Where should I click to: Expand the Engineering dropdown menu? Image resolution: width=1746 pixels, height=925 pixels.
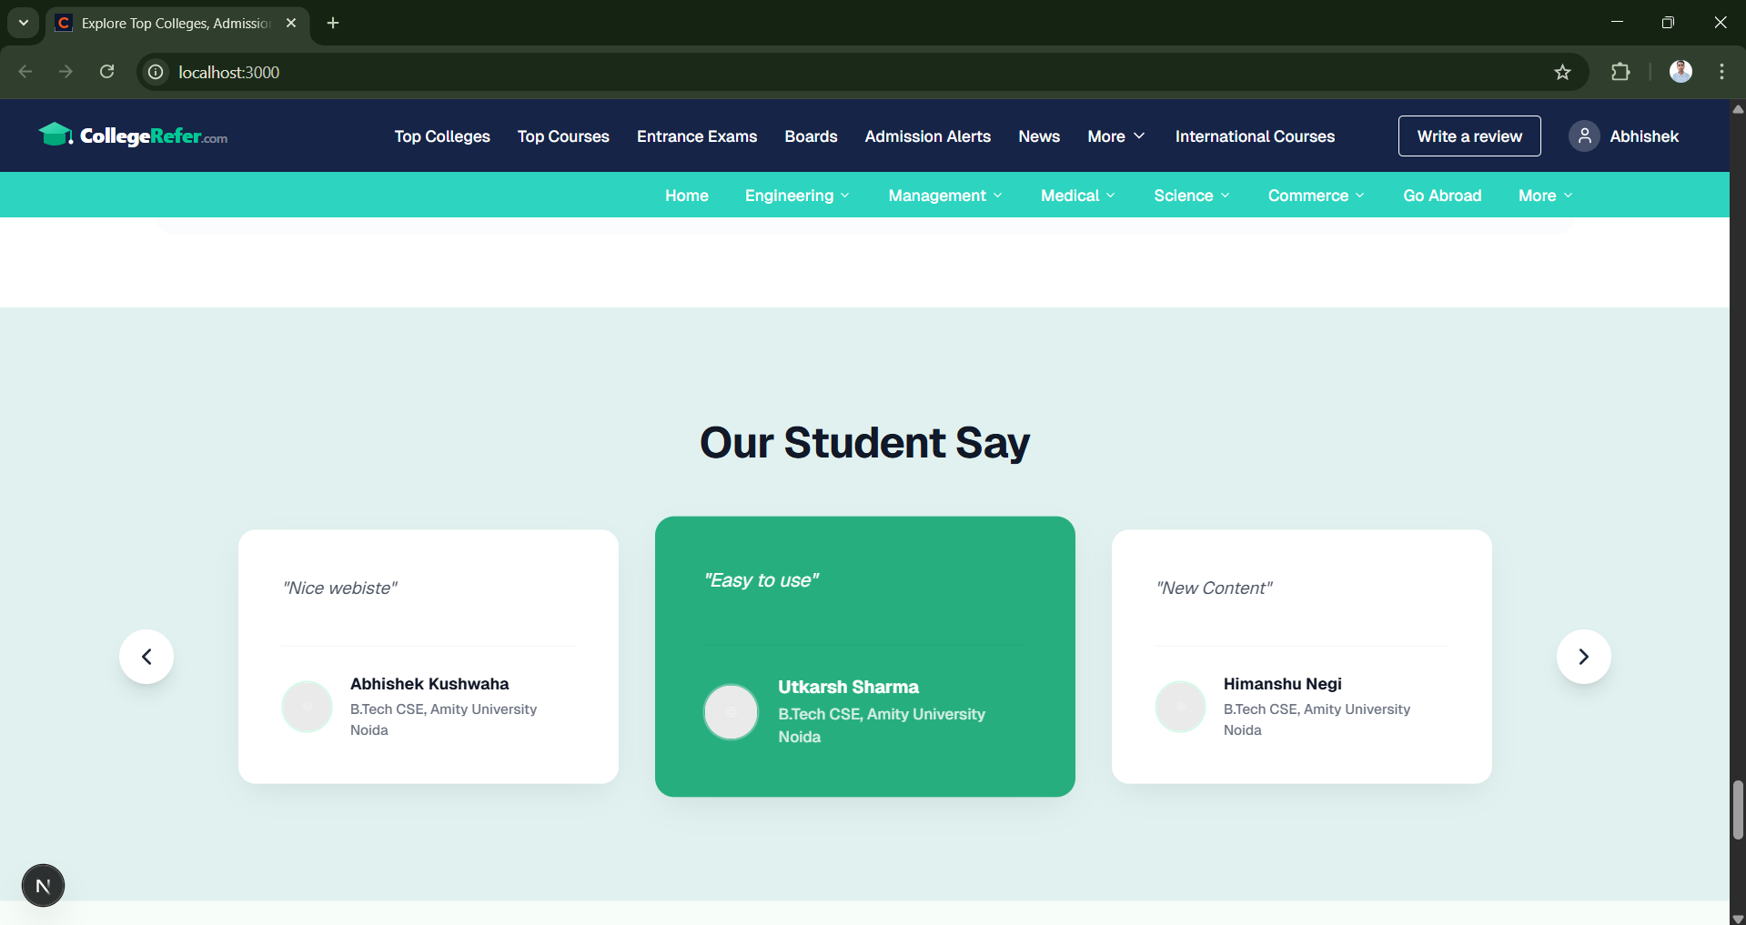pos(797,196)
